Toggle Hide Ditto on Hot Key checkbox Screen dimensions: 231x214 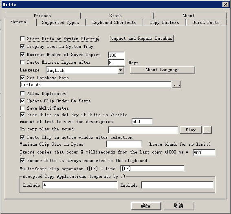tap(22, 115)
